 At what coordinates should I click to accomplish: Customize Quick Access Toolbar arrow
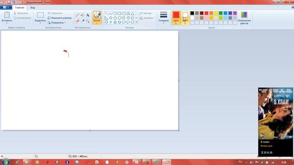[23, 2]
